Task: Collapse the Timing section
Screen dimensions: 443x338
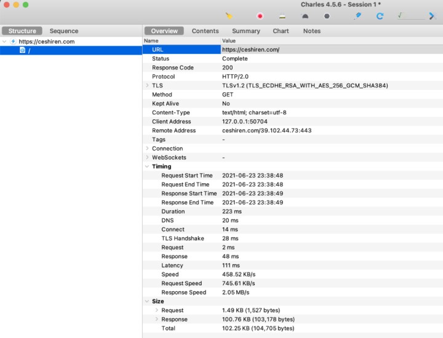Action: click(x=147, y=166)
